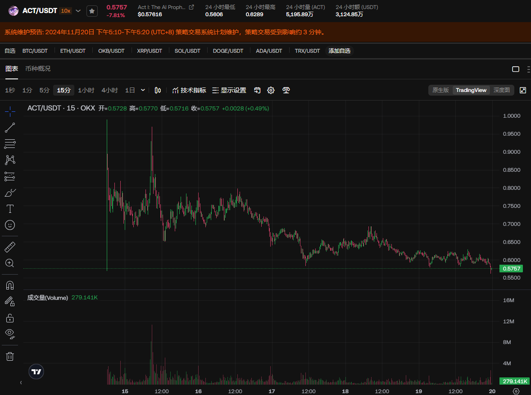Open 技术指标 indicators menu
Image resolution: width=531 pixels, height=395 pixels.
[189, 90]
